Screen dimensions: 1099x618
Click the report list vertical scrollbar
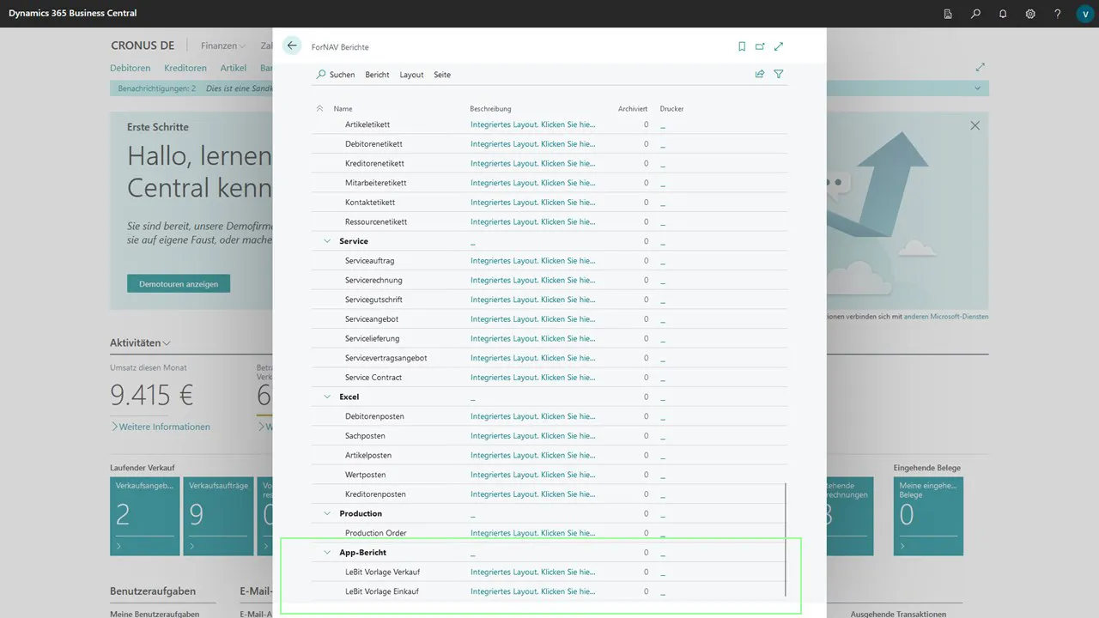click(x=786, y=539)
